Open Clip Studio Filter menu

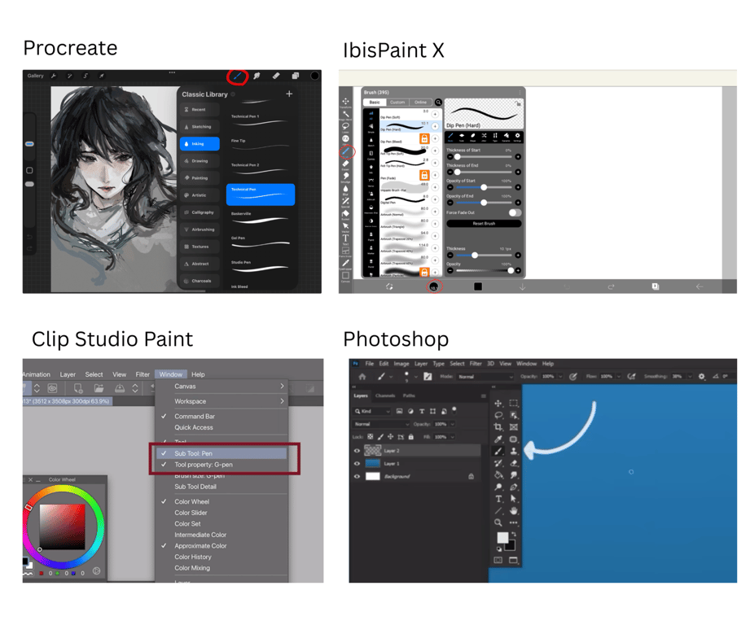(143, 374)
